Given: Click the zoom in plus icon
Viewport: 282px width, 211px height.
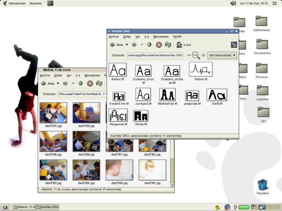Looking at the screenshot, I should (x=203, y=55).
